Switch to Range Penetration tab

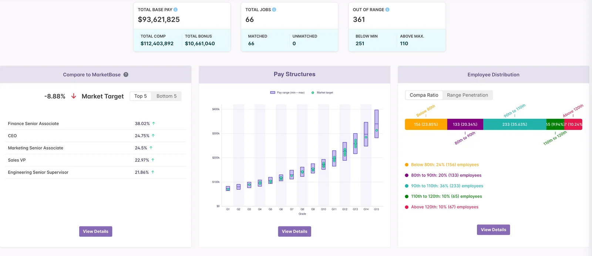(467, 95)
